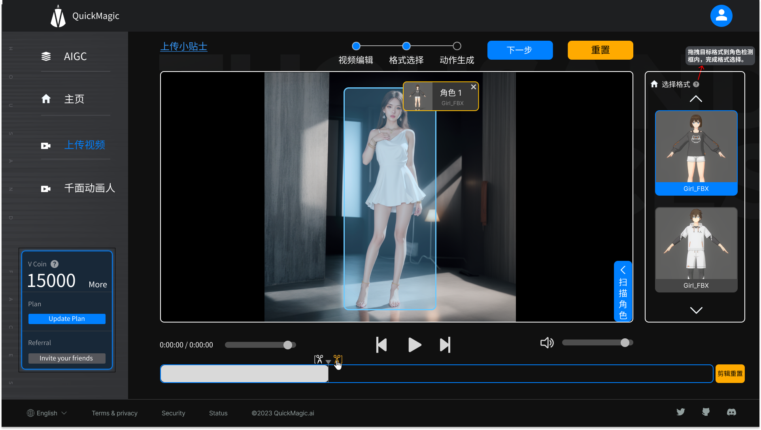Click the ©2023 QuickMagic.ai text
The height and width of the screenshot is (430, 761).
(283, 413)
